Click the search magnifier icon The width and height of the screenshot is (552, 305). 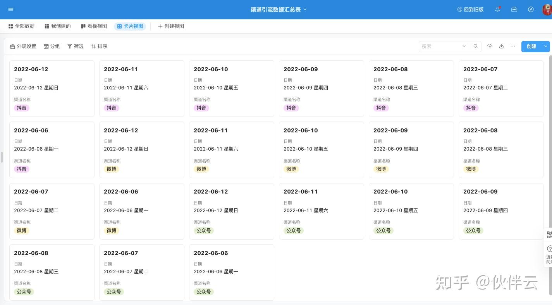tap(476, 46)
